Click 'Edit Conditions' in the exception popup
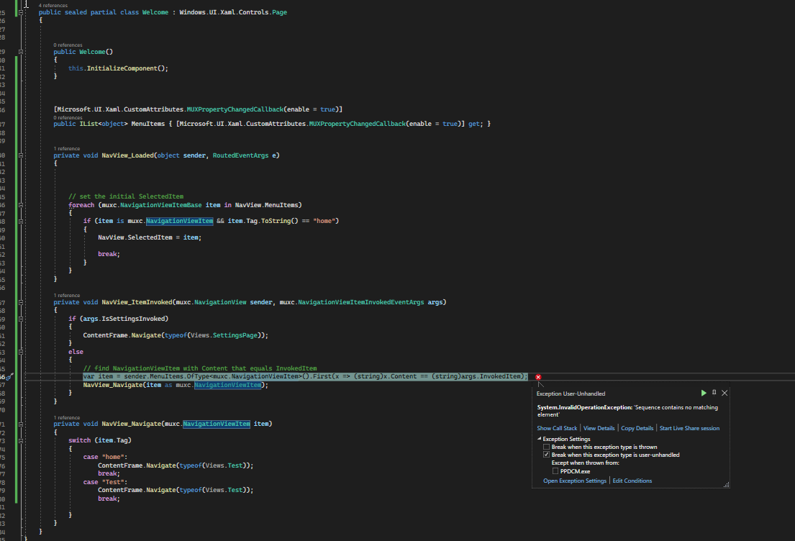The width and height of the screenshot is (795, 541). tap(632, 480)
